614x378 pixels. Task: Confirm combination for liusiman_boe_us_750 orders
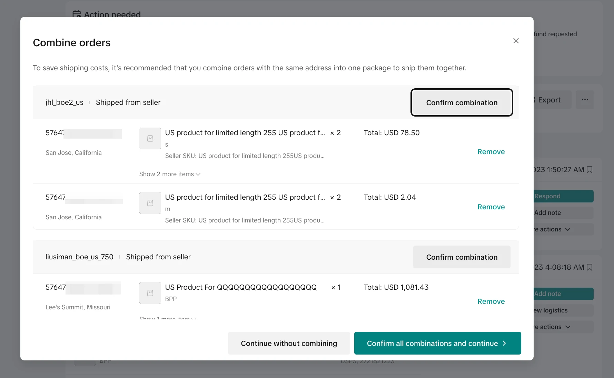[x=462, y=257]
